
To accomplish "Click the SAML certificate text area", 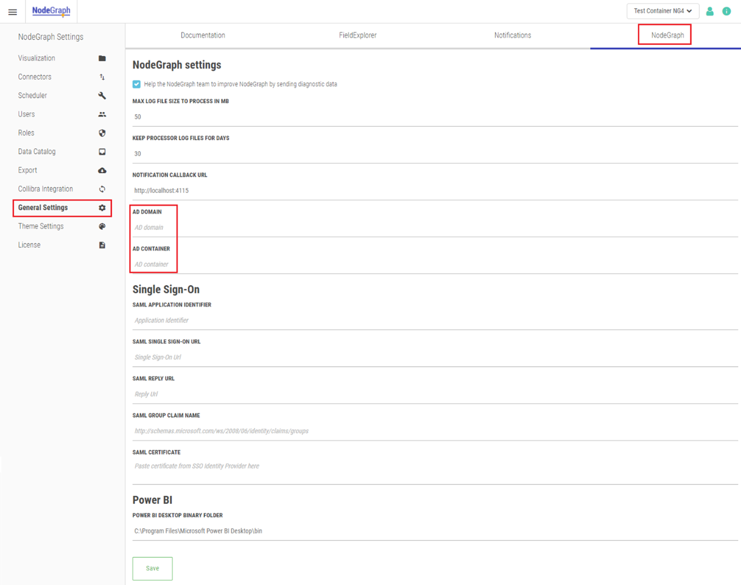I will coord(435,472).
